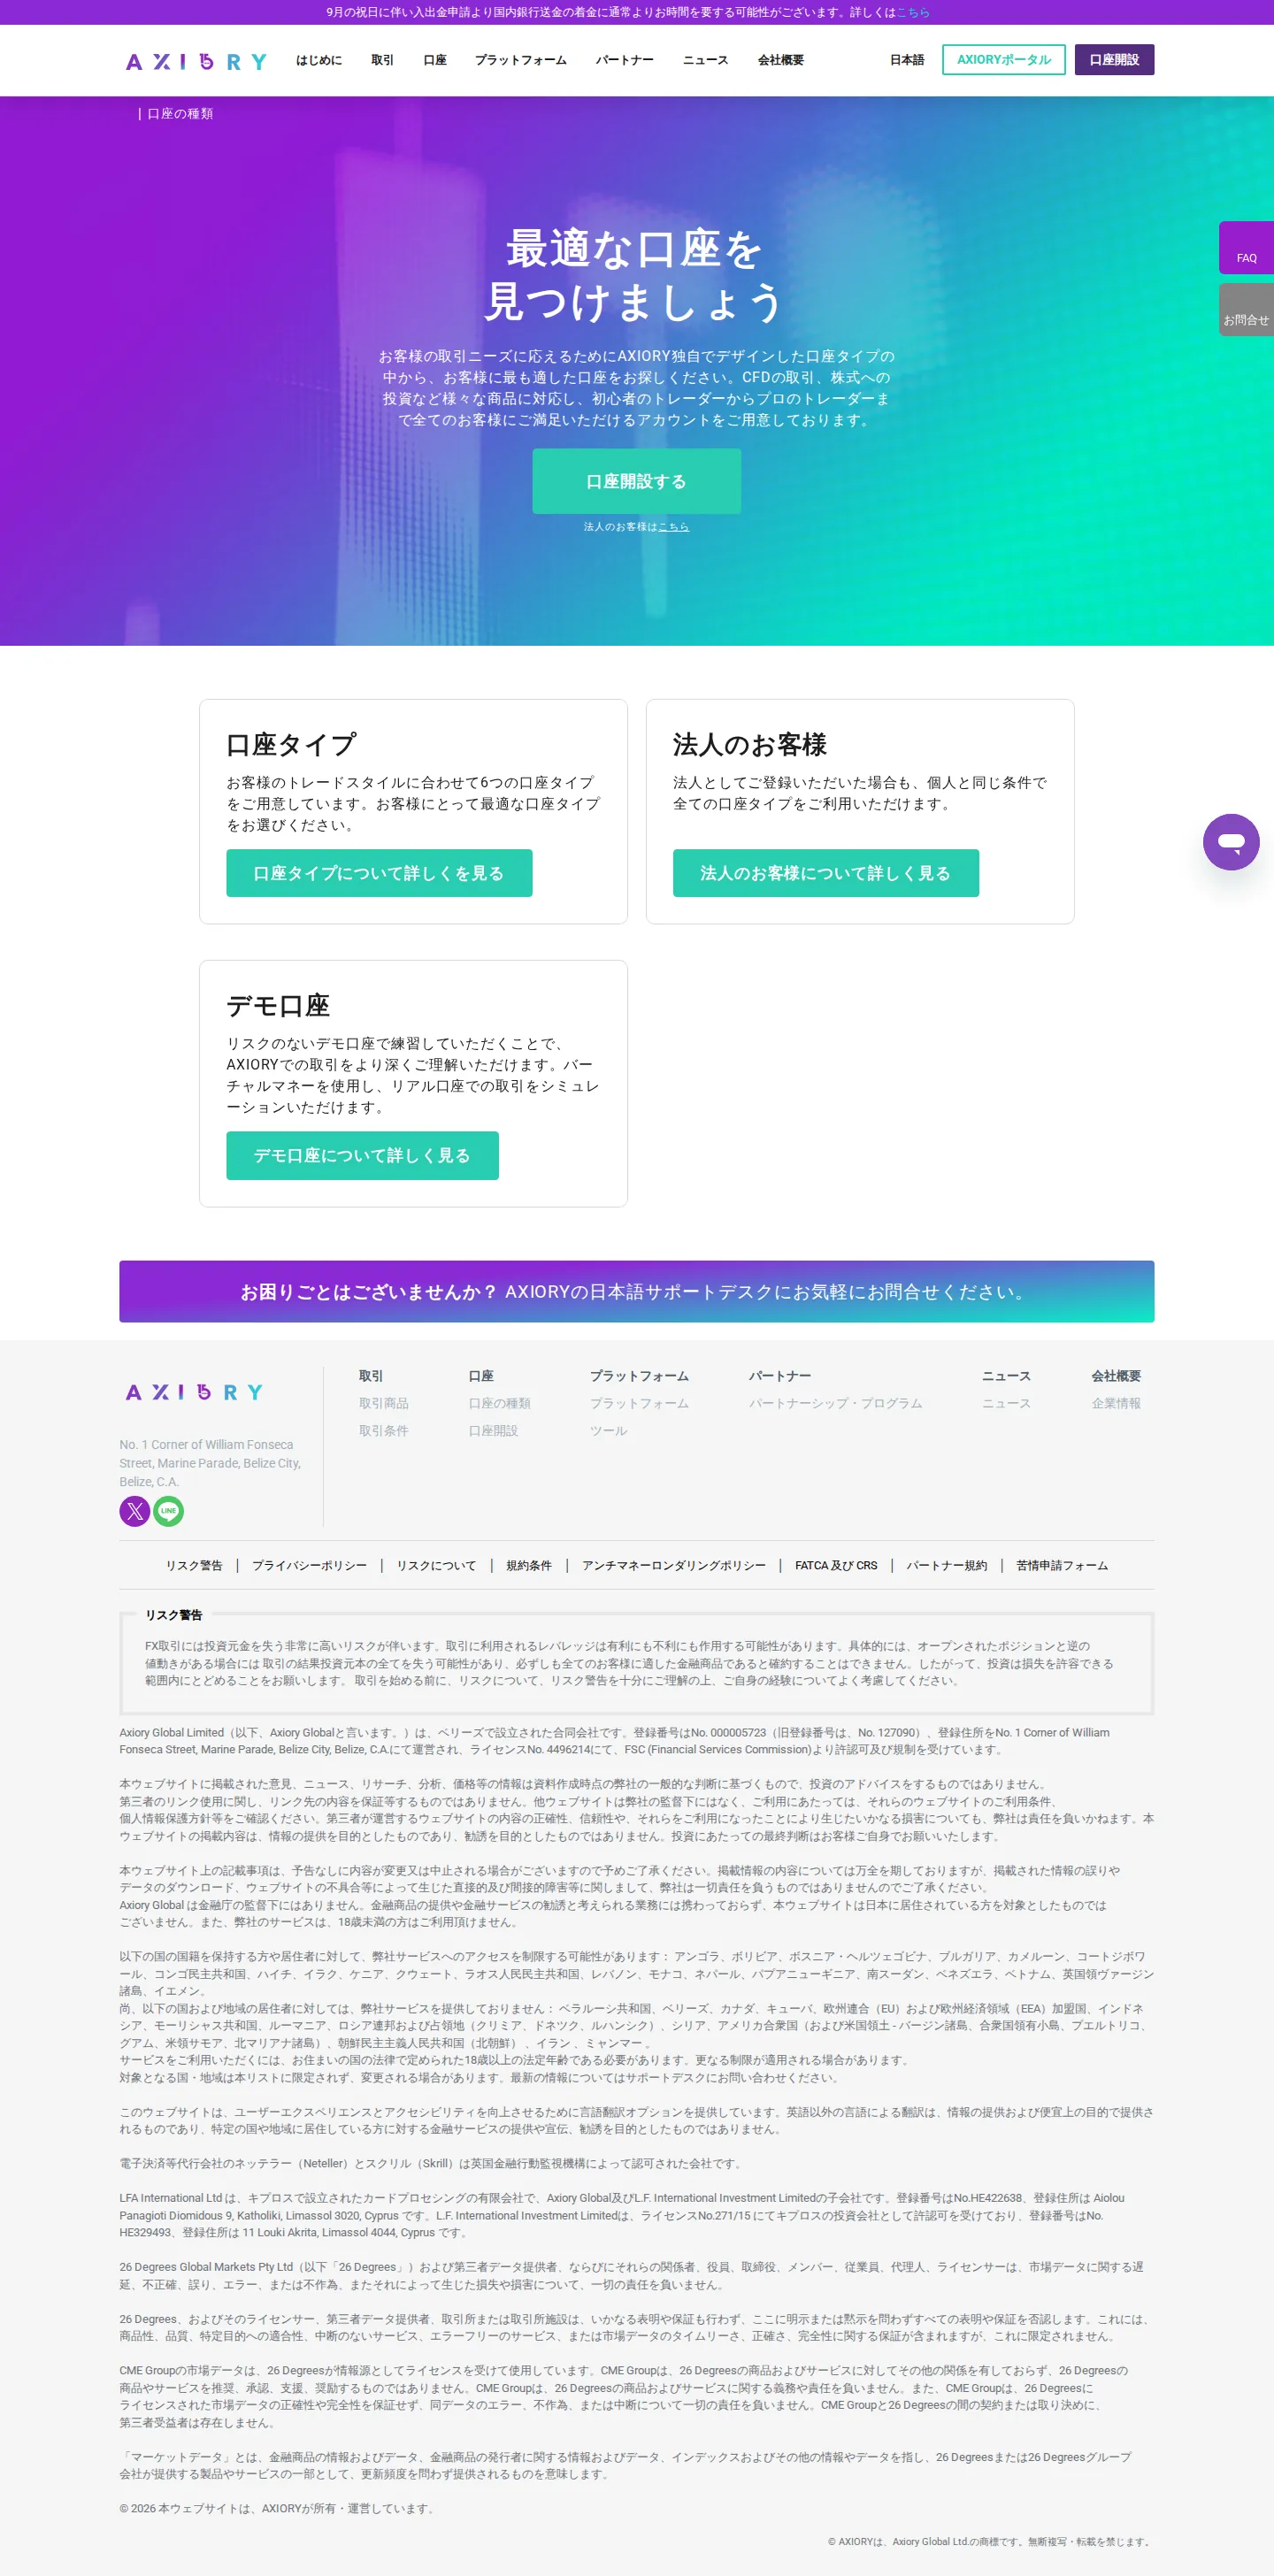Open 企業情報 footer link

tap(1116, 1403)
